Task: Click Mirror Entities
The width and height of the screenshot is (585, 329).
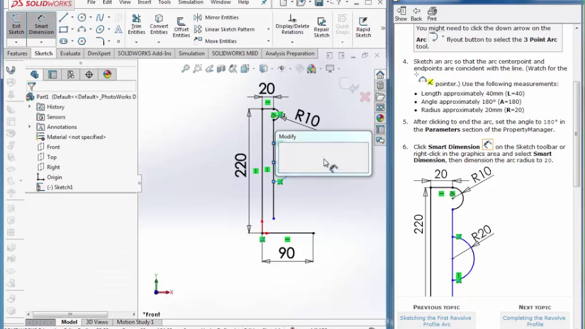Action: [216, 17]
